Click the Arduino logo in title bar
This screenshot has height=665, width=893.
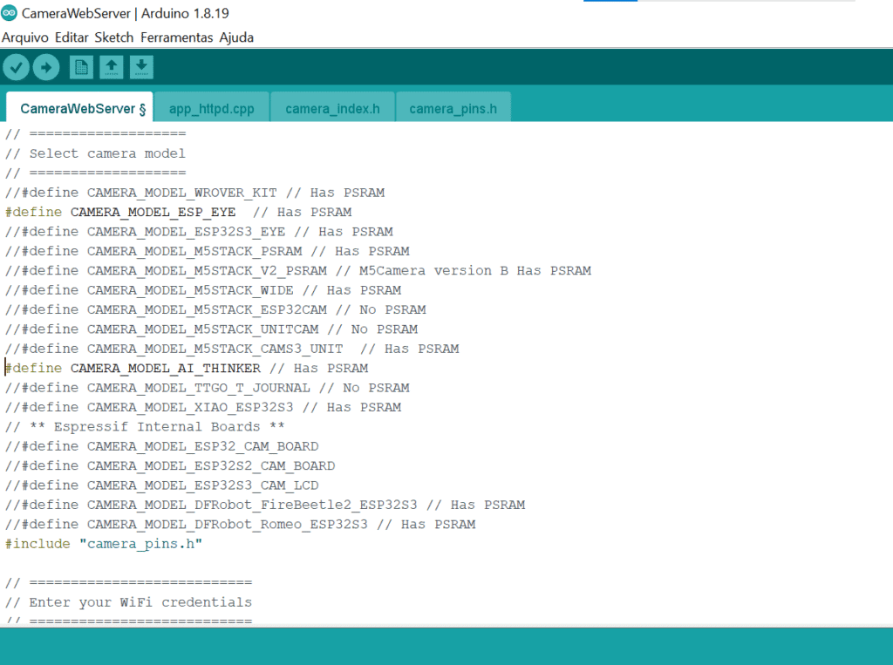(10, 14)
